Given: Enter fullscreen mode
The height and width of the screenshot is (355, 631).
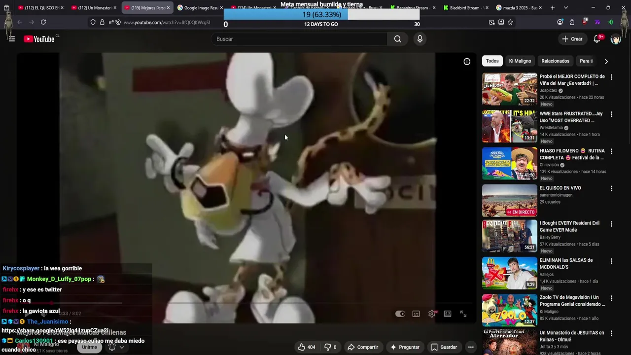Looking at the screenshot, I should click(x=463, y=314).
